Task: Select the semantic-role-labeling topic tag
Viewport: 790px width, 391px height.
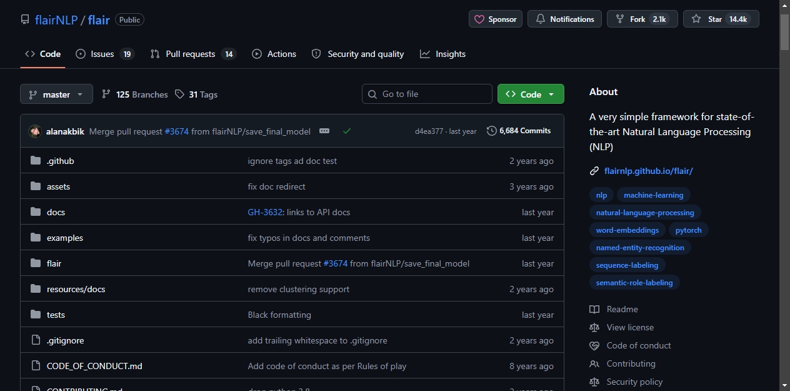Action: coord(634,283)
